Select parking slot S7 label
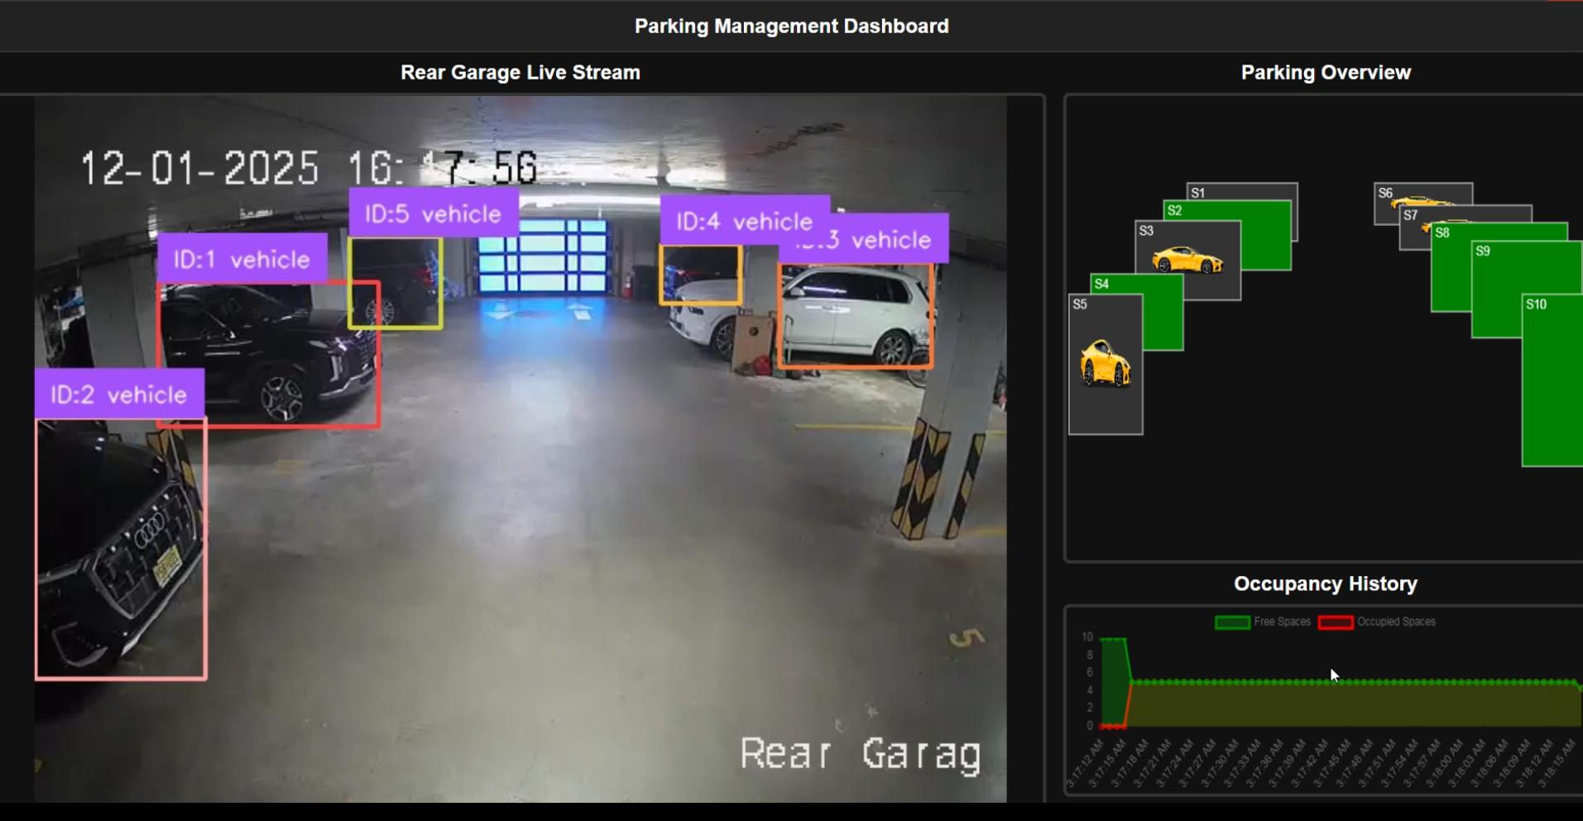The image size is (1583, 821). [x=1411, y=215]
